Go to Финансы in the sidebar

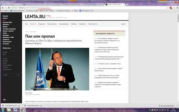[6, 24]
